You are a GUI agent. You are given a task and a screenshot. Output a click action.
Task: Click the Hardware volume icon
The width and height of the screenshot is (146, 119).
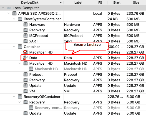(26, 24)
